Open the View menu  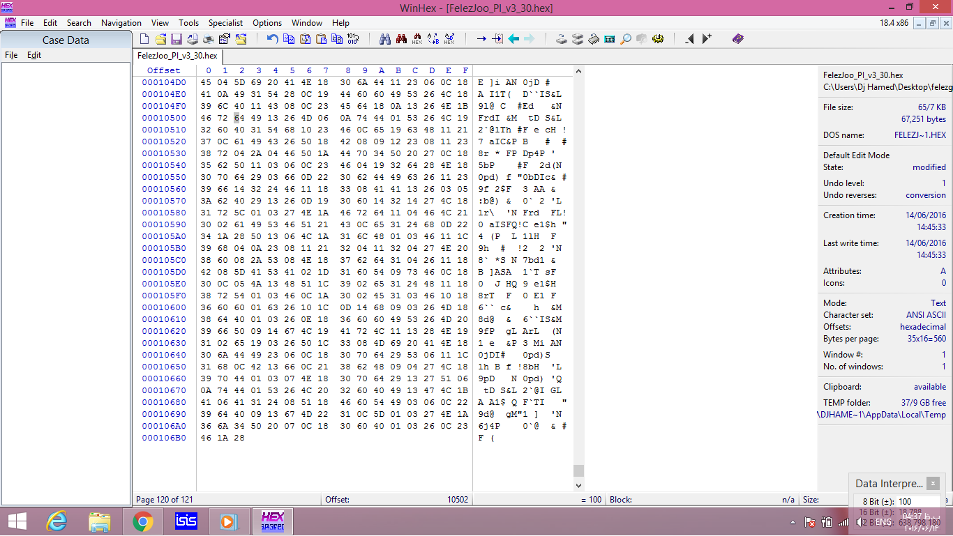160,23
